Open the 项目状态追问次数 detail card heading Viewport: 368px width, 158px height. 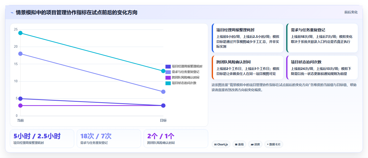pyautogui.click(x=306, y=62)
